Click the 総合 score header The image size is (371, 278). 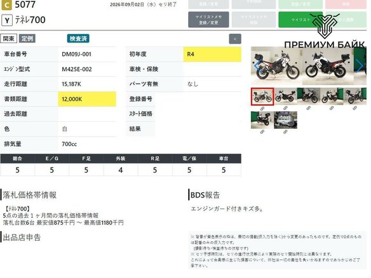point(18,159)
